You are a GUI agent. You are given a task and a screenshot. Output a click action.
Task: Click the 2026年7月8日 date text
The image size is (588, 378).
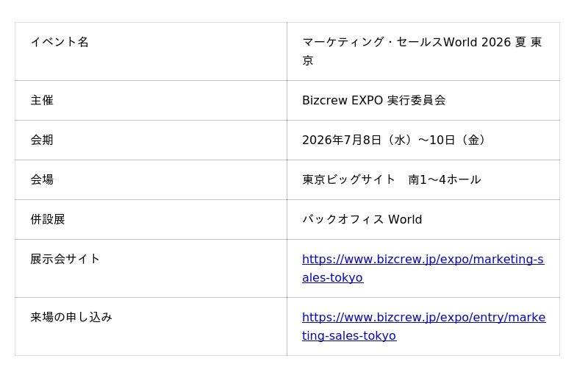(342, 140)
